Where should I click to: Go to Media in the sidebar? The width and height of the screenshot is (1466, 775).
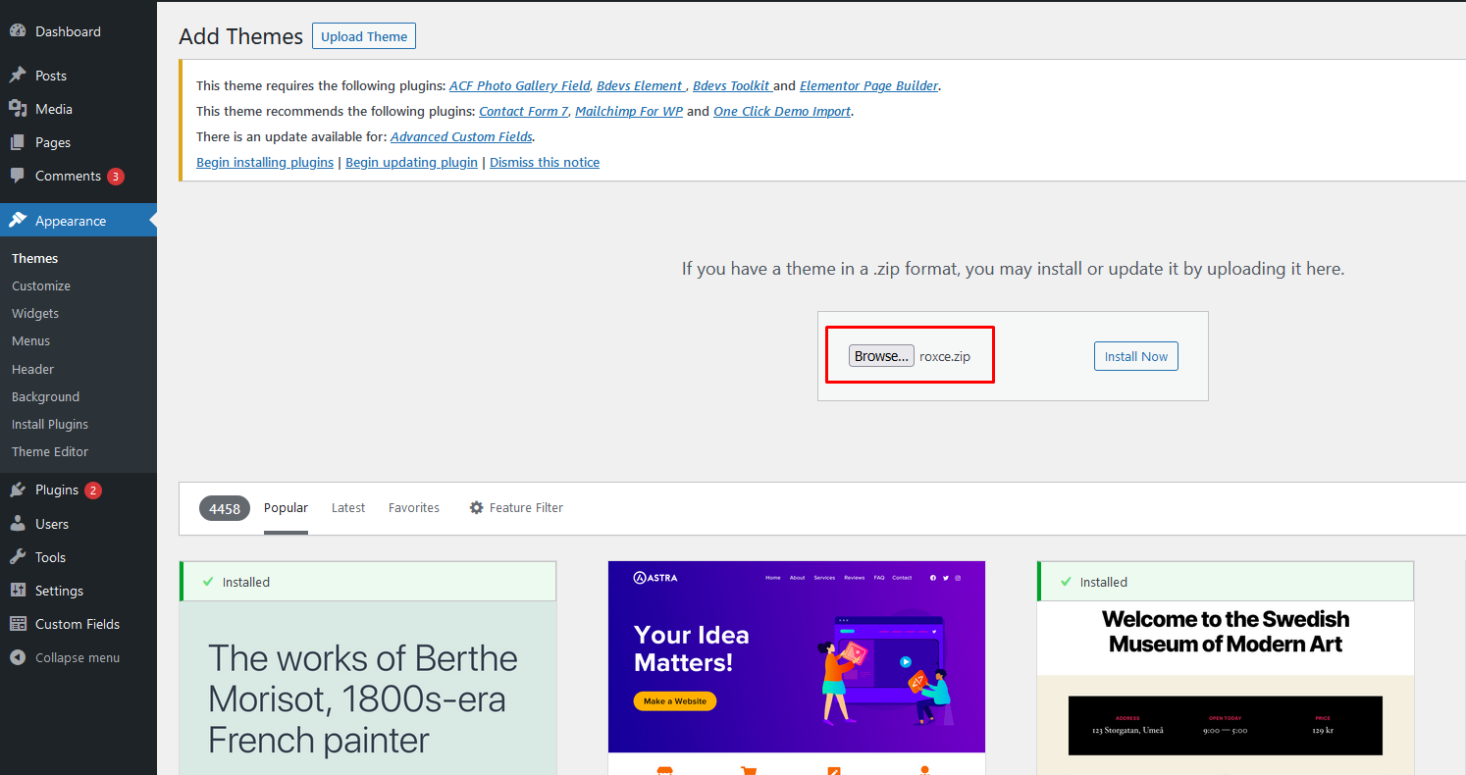[79, 109]
